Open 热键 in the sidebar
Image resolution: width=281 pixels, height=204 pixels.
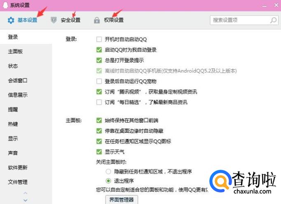(x=13, y=124)
